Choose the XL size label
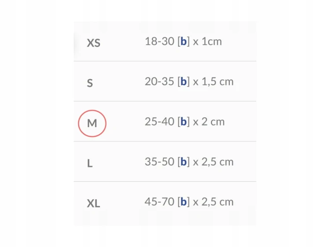Screen dimensions: 330x247 (x=93, y=203)
